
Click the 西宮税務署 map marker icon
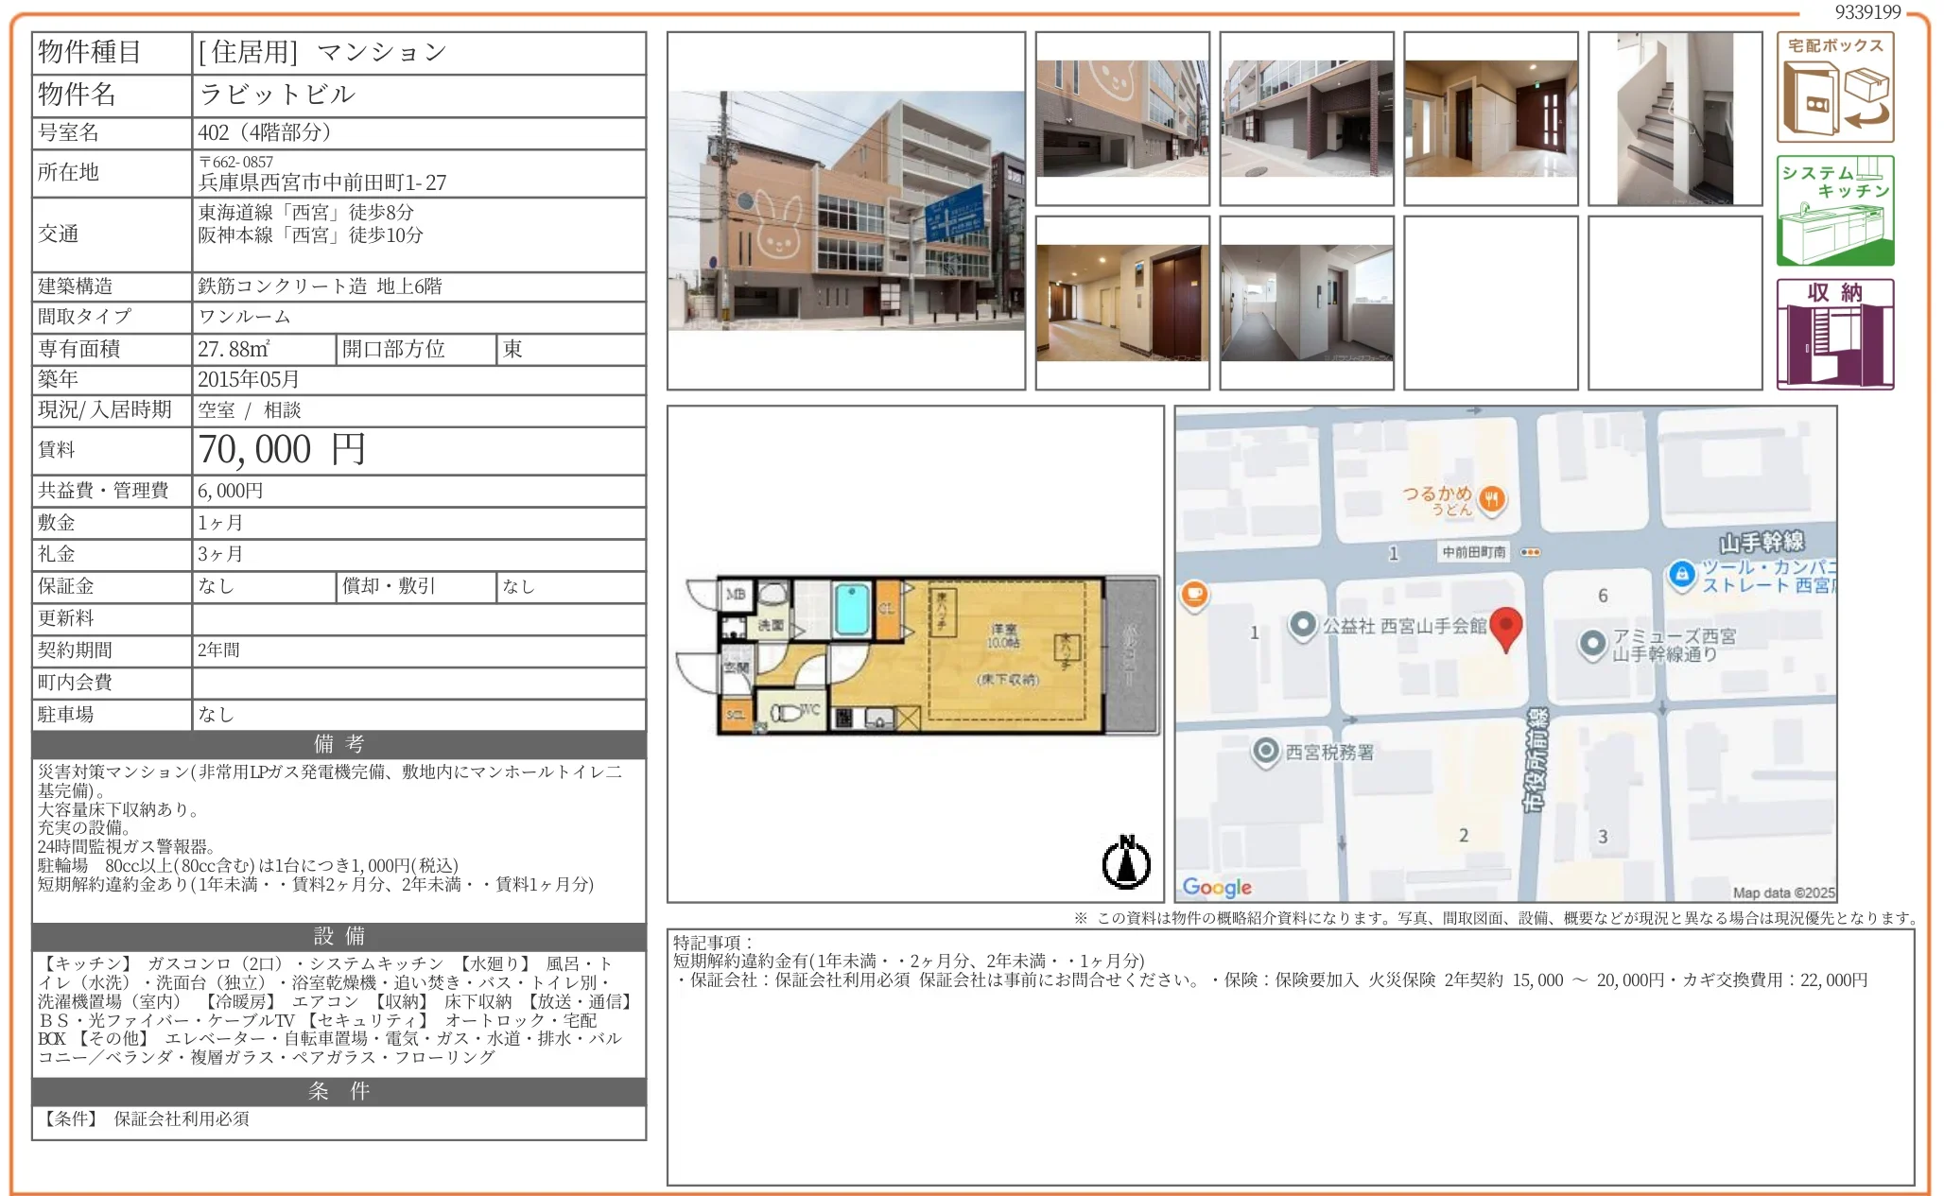coord(1265,752)
